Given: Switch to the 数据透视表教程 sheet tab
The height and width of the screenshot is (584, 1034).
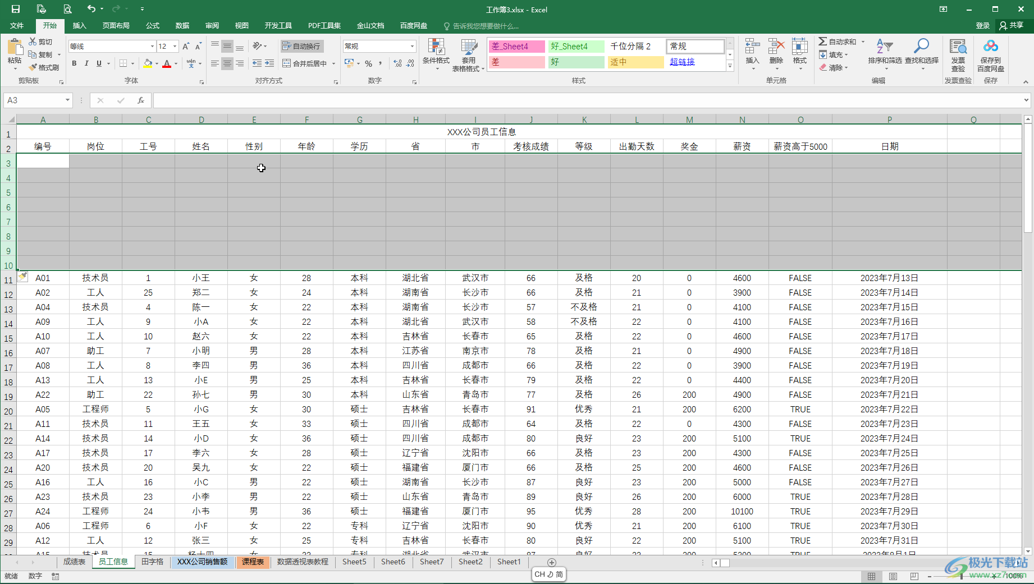Looking at the screenshot, I should (x=303, y=562).
